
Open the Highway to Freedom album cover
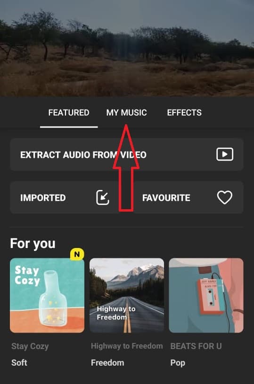127,295
